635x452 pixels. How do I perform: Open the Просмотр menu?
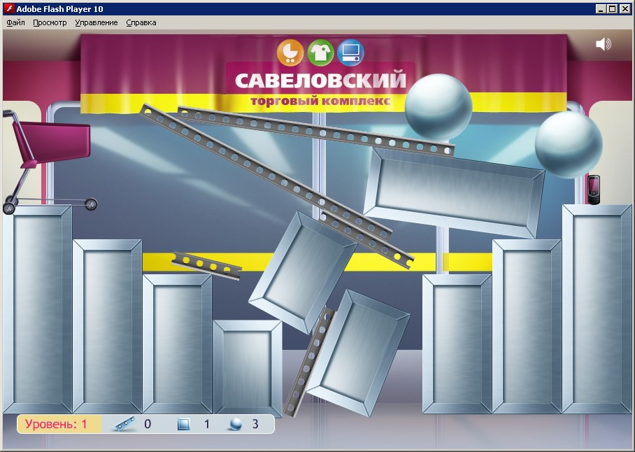coord(50,22)
